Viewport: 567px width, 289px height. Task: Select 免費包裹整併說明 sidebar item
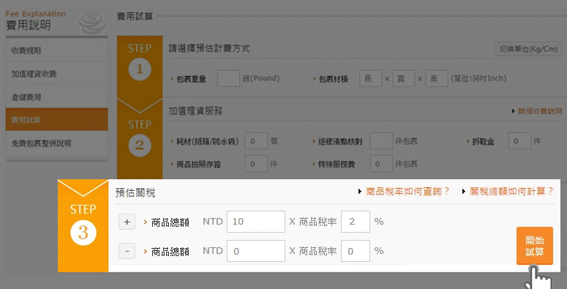(57, 143)
